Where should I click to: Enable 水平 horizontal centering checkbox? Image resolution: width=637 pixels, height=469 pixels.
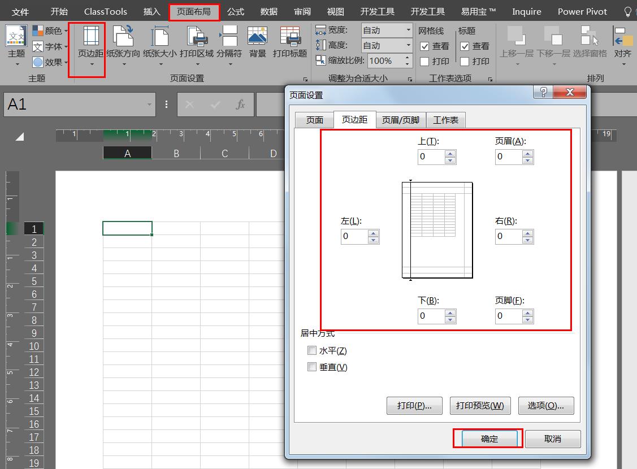[x=312, y=350]
